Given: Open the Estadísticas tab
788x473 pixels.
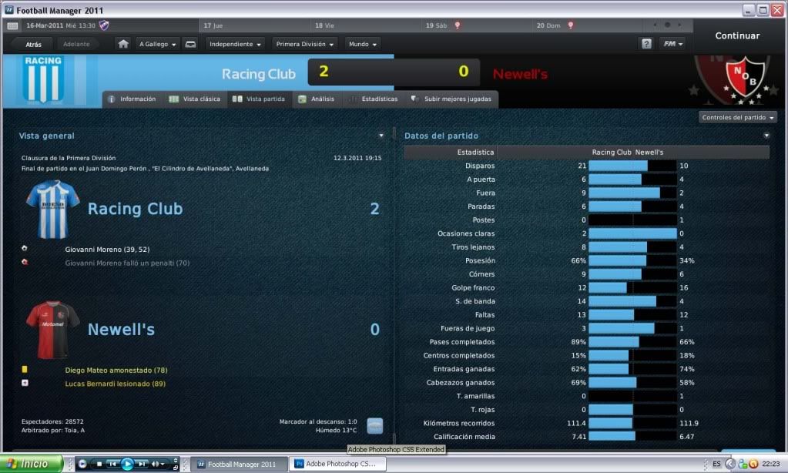Looking at the screenshot, I should point(374,99).
